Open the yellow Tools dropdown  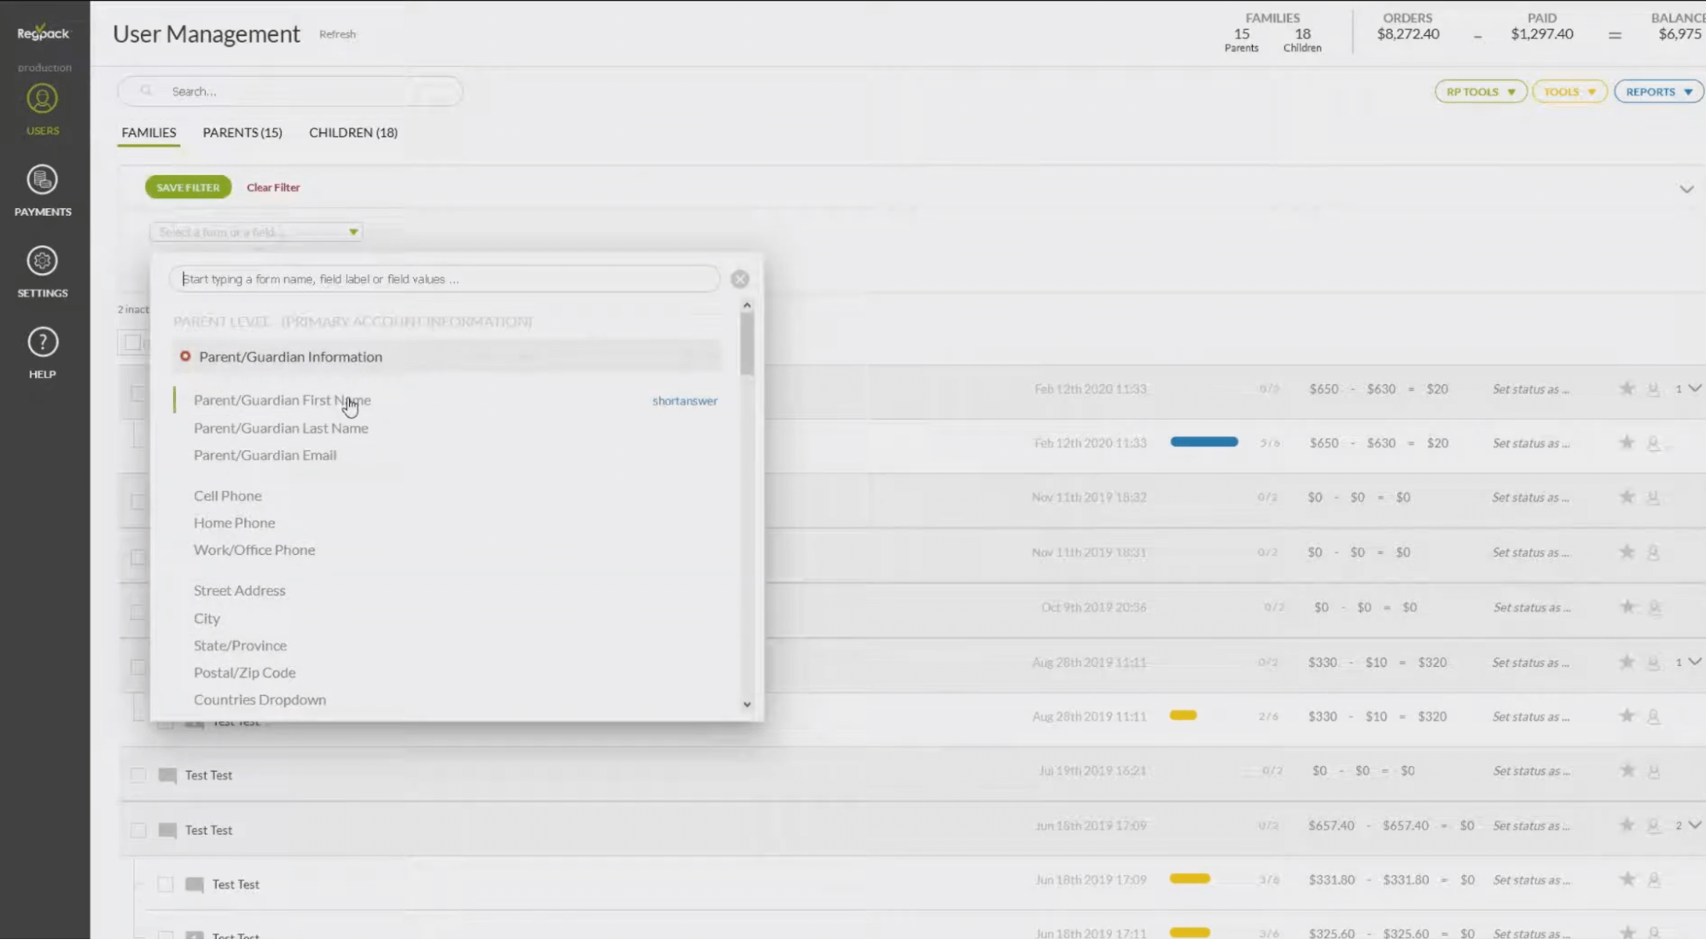click(1569, 91)
